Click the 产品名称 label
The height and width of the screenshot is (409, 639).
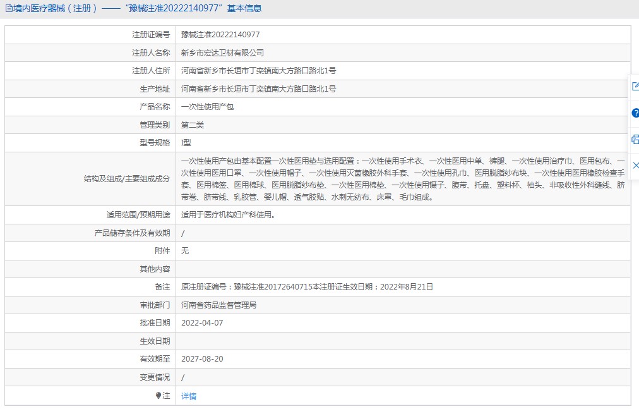155,107
